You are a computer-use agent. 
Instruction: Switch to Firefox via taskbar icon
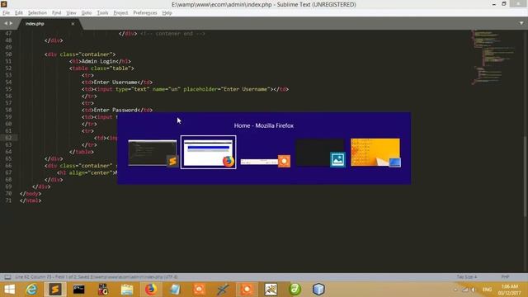(x=151, y=290)
